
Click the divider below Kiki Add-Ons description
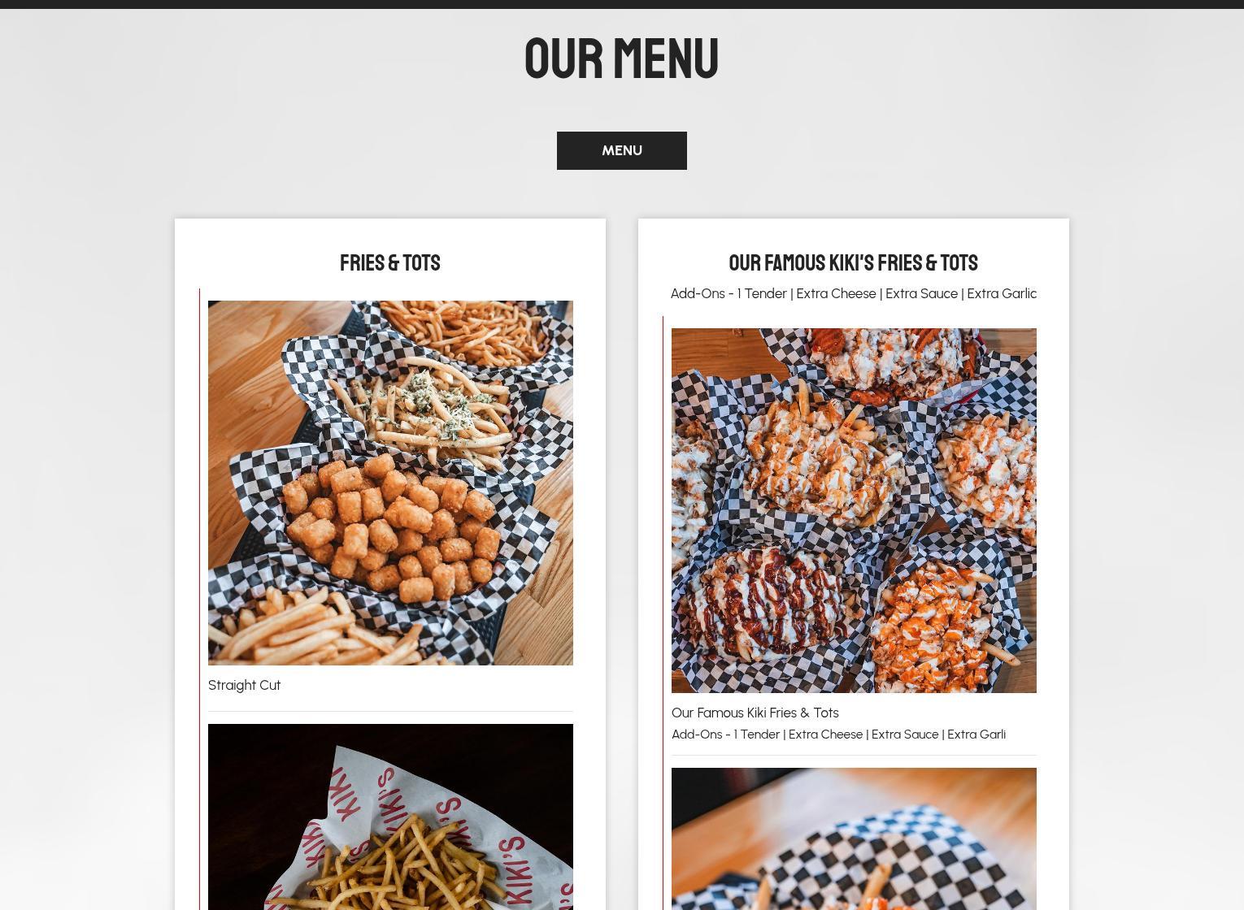pyautogui.click(x=854, y=755)
